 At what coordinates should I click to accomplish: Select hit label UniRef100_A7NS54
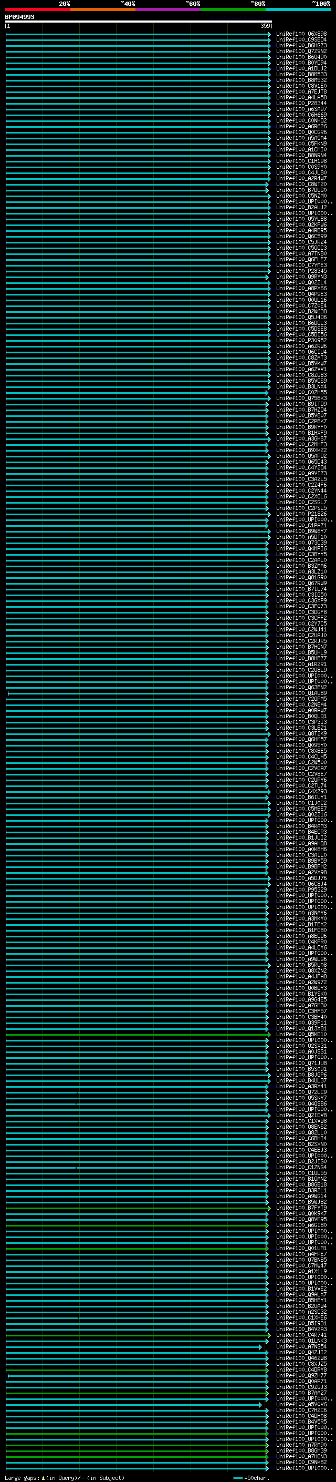pyautogui.click(x=301, y=1347)
